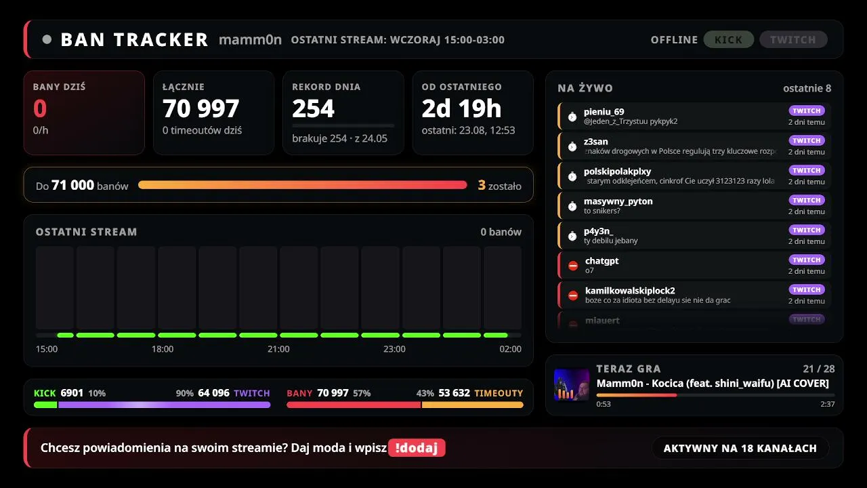Open the BANY DZIŚ stat card
The image size is (867, 488).
(85, 113)
